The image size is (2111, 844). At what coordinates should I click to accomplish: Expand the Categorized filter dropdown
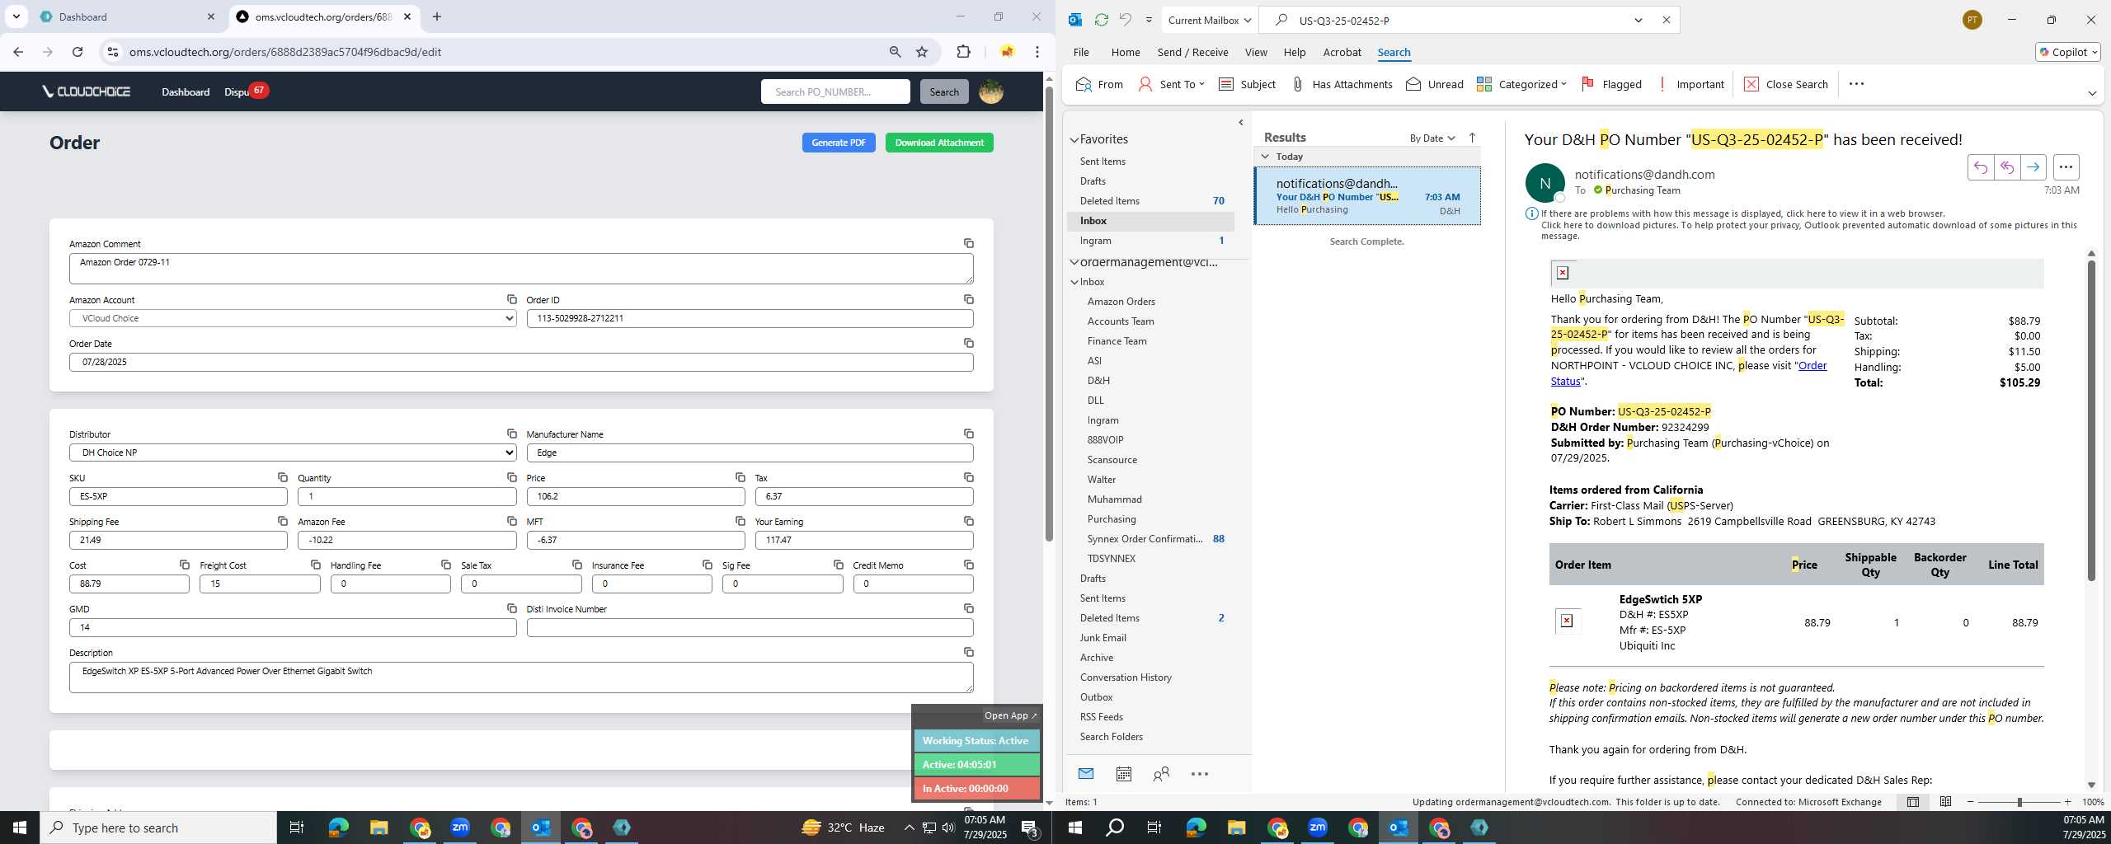pos(1521,84)
